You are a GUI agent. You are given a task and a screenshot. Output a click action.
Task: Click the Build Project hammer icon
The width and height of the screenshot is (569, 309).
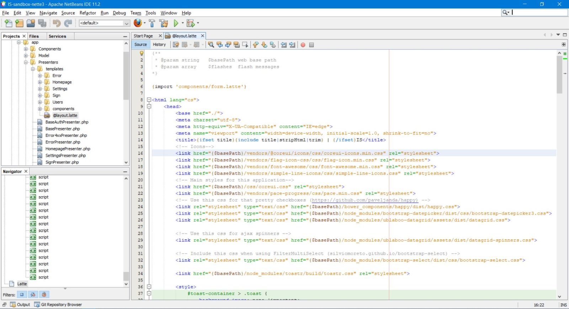152,23
